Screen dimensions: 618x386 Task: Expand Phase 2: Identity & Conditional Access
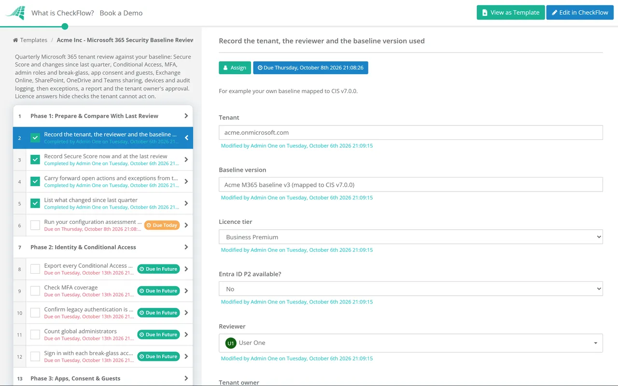[x=103, y=247]
